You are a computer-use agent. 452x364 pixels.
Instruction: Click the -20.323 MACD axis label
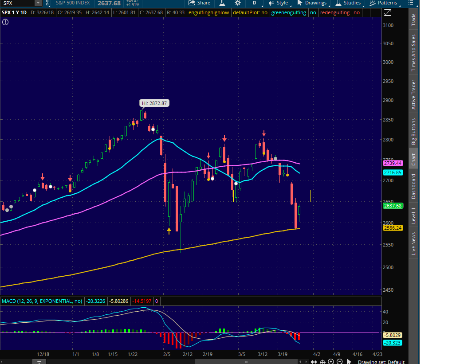[x=392, y=343]
